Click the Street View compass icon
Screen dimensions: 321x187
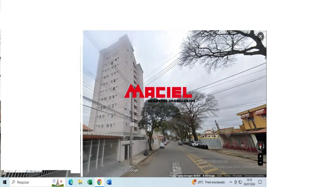pos(261,146)
